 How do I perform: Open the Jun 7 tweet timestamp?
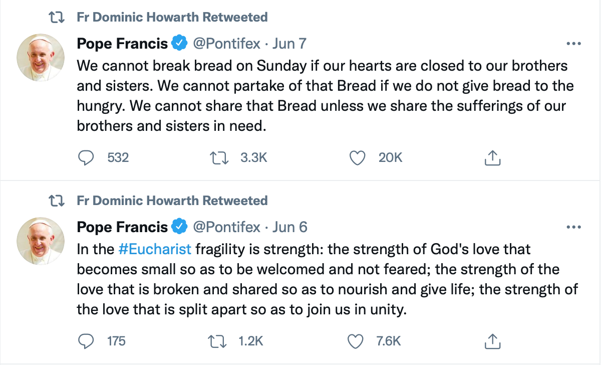tap(289, 44)
